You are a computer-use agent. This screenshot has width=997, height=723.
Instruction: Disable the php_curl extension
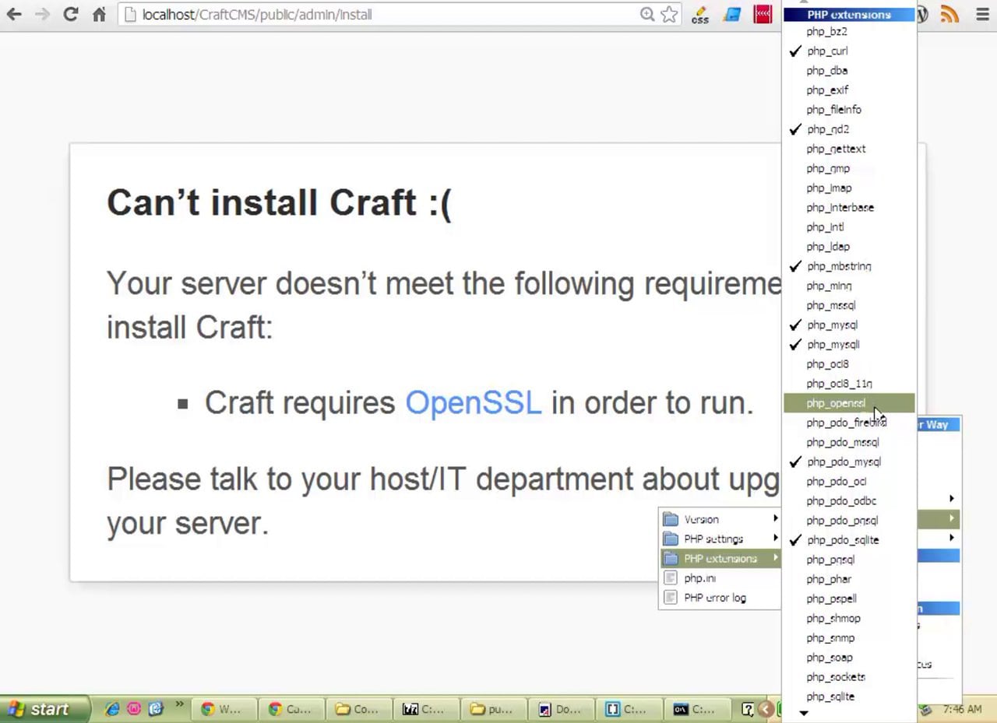(x=849, y=51)
